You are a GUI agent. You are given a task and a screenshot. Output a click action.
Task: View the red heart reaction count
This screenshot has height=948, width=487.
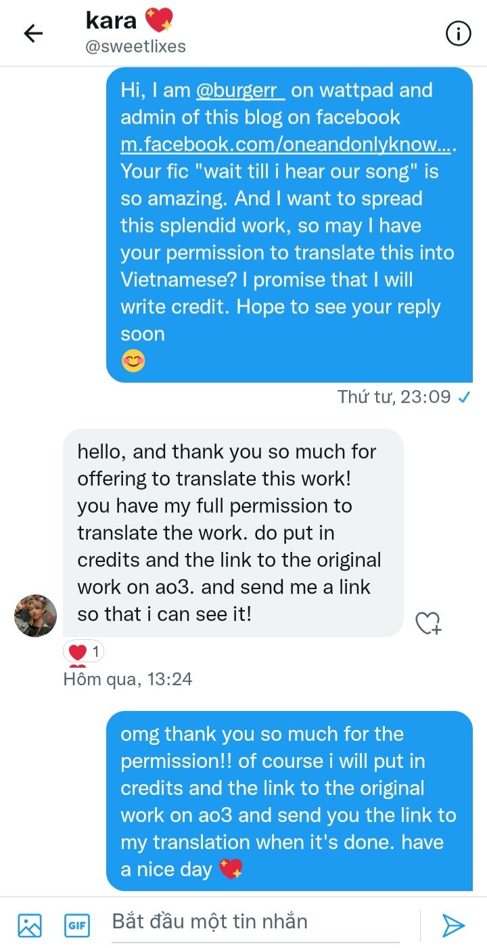(84, 653)
